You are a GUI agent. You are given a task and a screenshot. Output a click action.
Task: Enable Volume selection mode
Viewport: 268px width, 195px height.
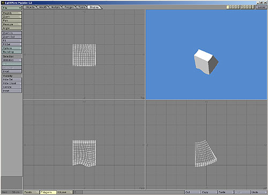pyautogui.click(x=64, y=192)
